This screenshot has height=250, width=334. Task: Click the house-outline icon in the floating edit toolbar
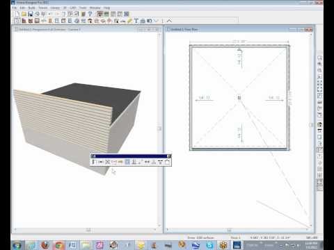(x=167, y=162)
